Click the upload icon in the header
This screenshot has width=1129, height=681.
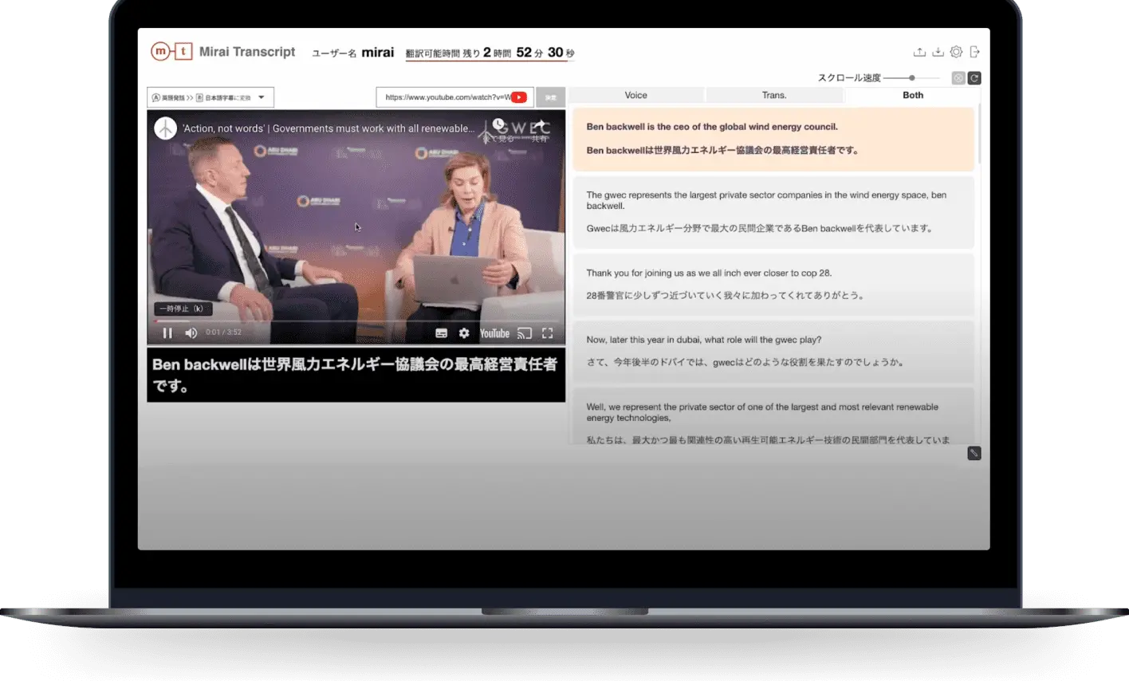(x=919, y=52)
